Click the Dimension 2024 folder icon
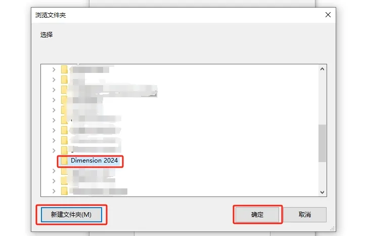Screen dimensions: 366x236 coord(64,161)
